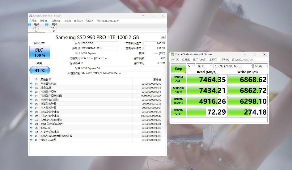This screenshot has width=292, height=170.
Task: Open the test count dropdown showing 5
Action: tap(191, 66)
